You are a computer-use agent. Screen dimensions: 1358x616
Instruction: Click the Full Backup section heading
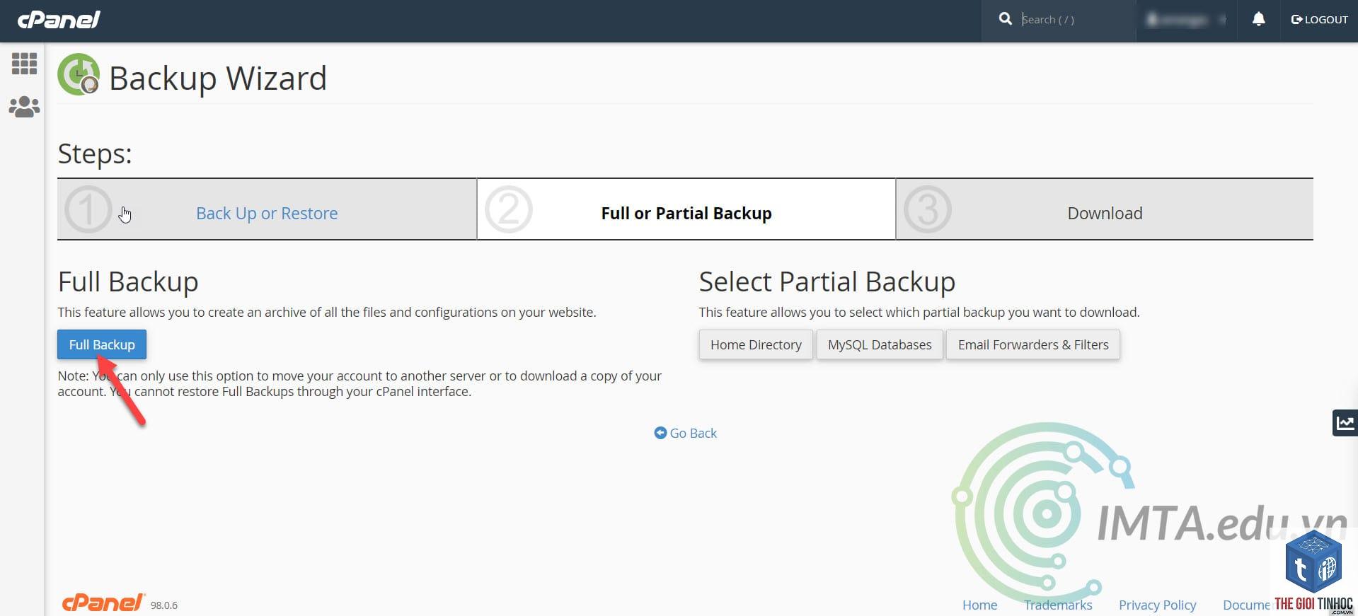(128, 281)
